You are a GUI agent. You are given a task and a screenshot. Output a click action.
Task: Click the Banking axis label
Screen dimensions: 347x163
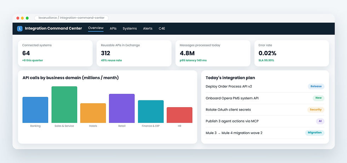35,126
